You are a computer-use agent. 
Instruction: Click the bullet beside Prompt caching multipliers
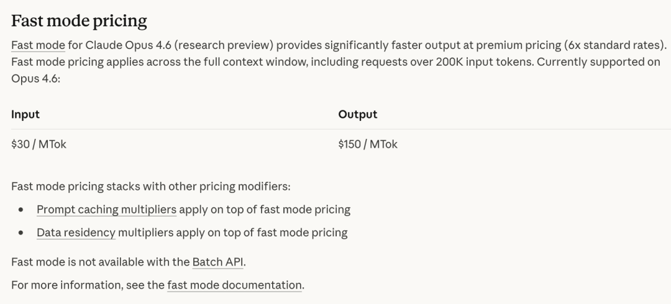[22, 210]
